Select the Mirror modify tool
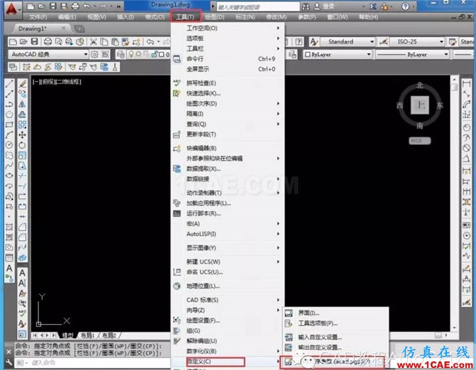The width and height of the screenshot is (476, 370). coord(22,105)
